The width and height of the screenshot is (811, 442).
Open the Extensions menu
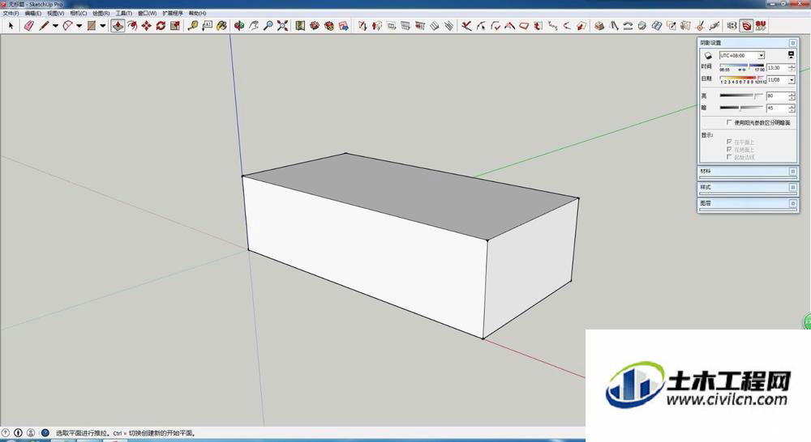click(172, 13)
